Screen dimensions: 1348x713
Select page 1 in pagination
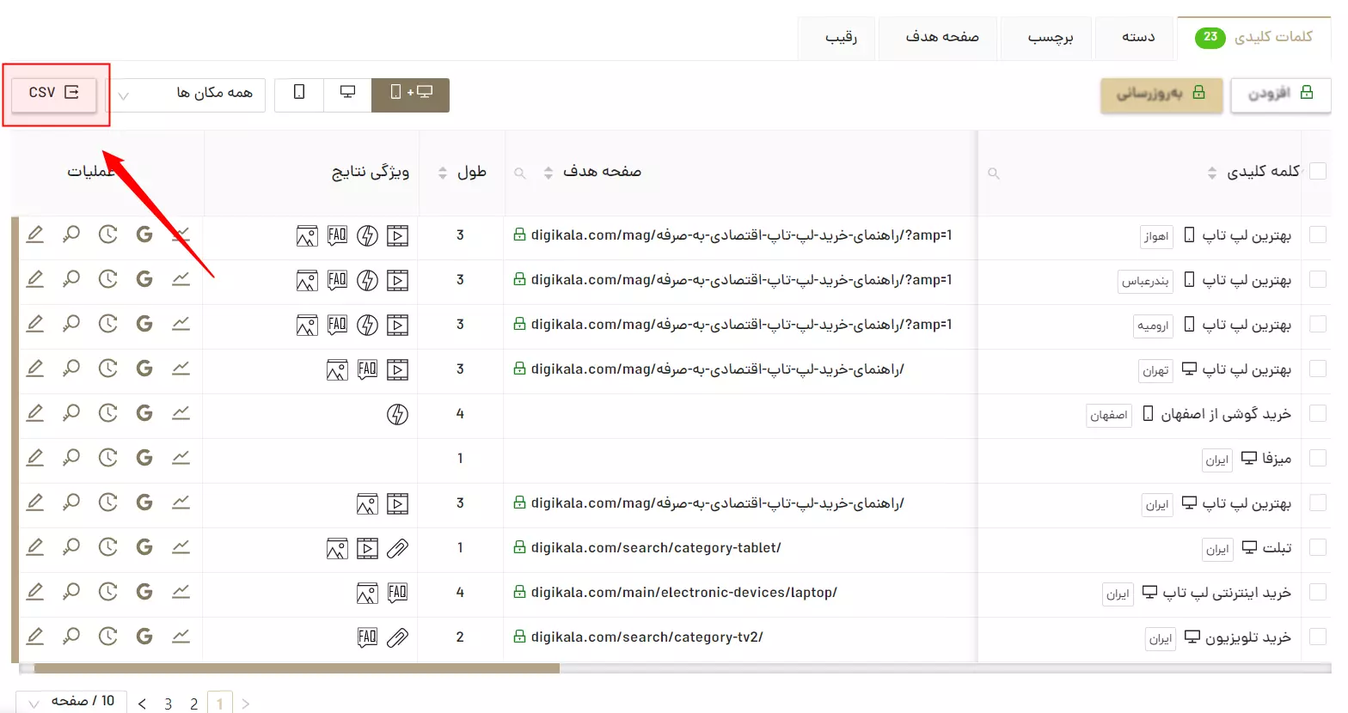click(220, 703)
